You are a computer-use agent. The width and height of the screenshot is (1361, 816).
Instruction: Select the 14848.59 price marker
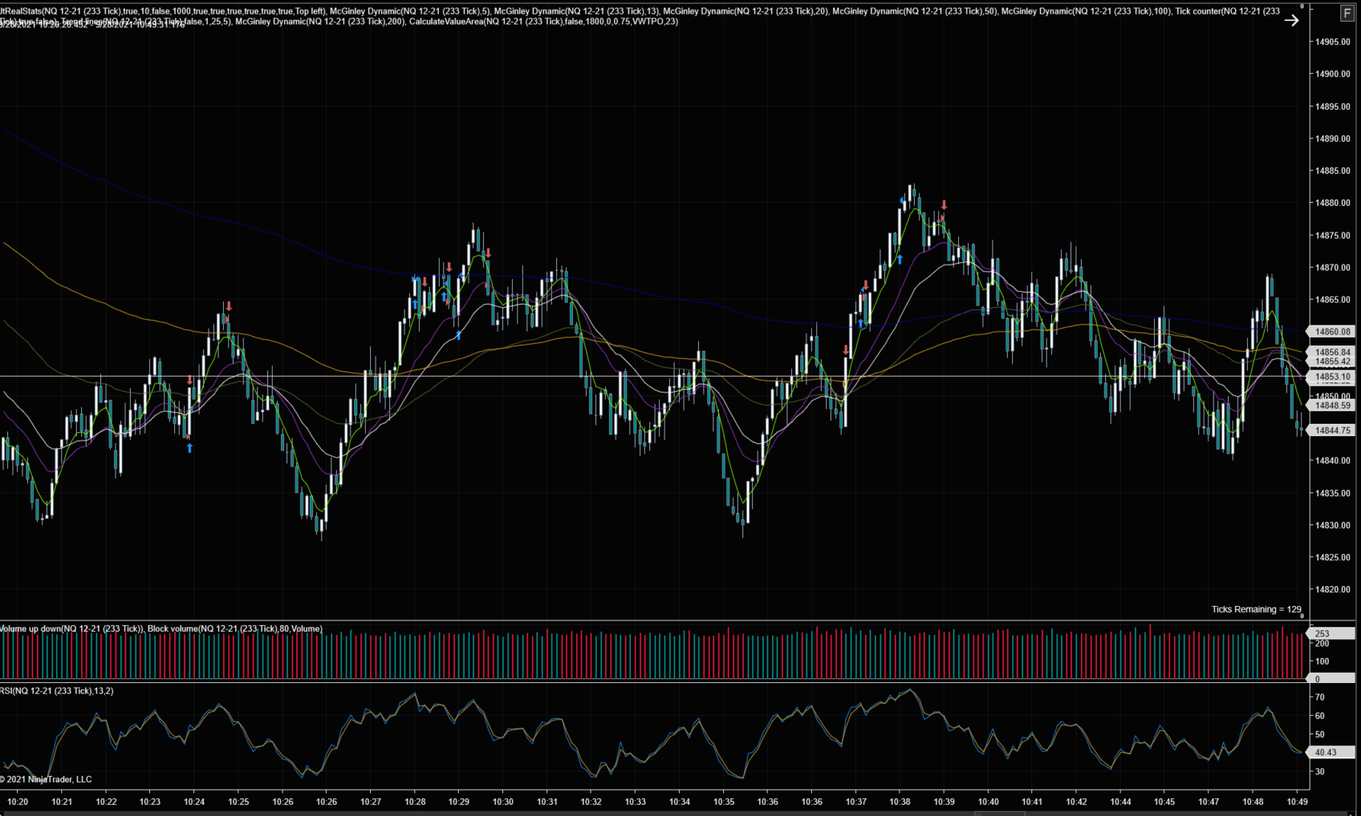1332,406
